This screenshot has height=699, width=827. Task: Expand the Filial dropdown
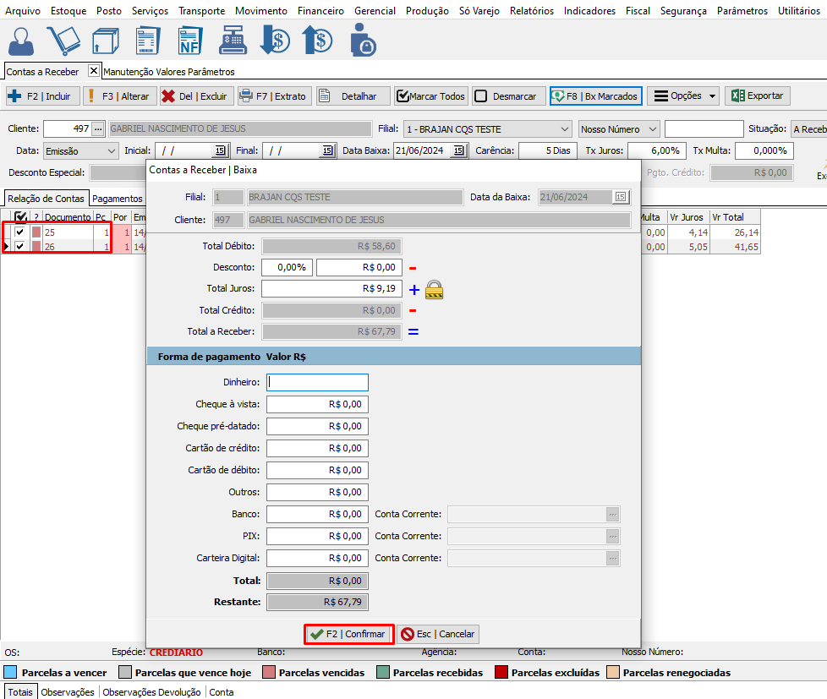tap(565, 129)
